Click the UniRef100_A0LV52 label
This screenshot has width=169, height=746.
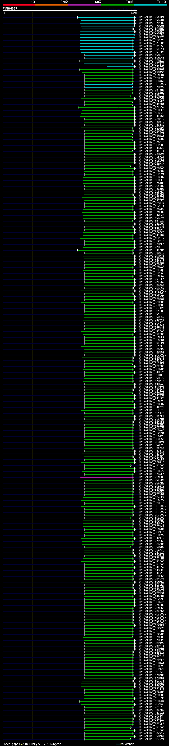(x=152, y=107)
